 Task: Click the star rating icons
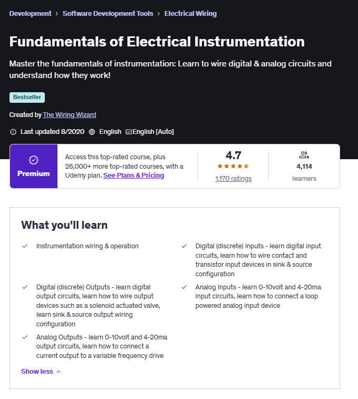[x=233, y=166]
